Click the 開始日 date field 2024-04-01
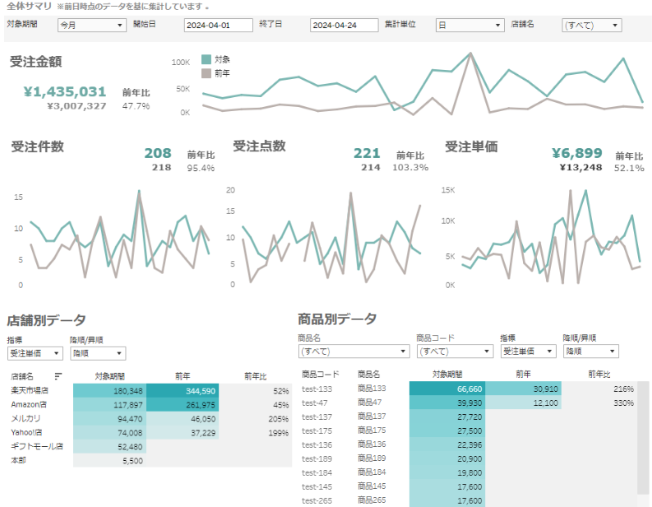The width and height of the screenshot is (652, 507). (218, 26)
